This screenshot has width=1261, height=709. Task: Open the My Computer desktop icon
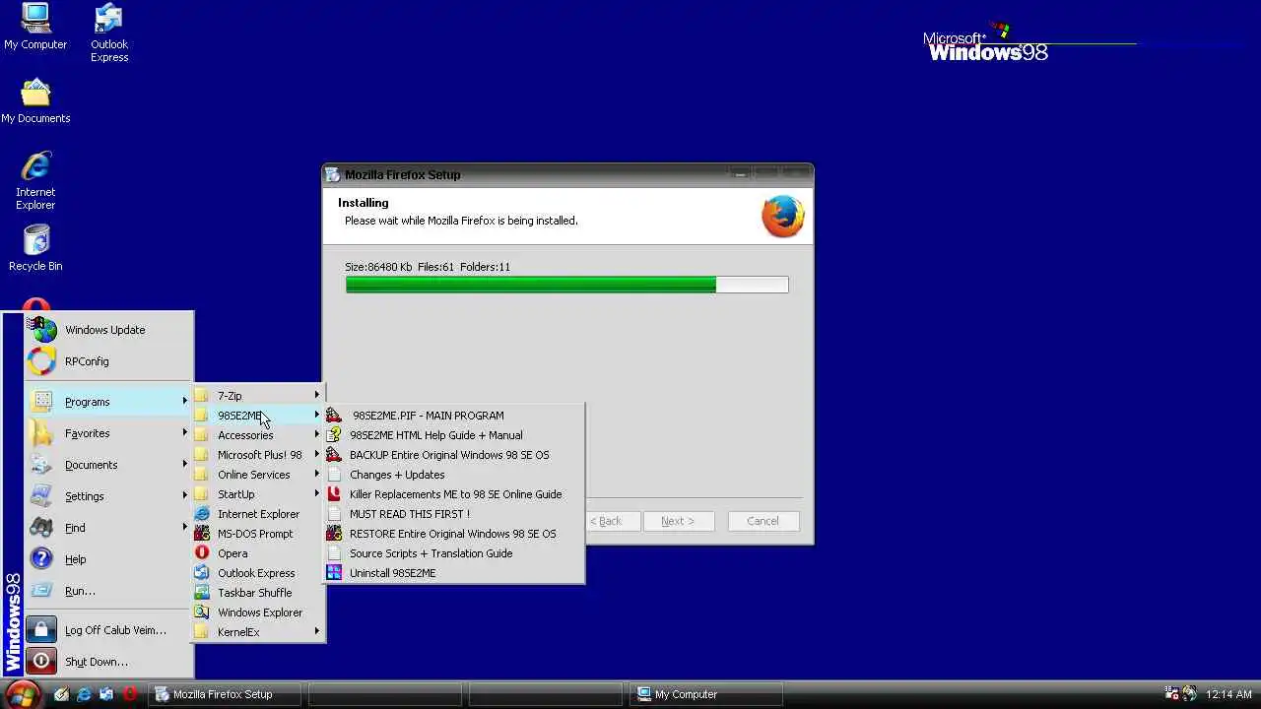[x=35, y=28]
